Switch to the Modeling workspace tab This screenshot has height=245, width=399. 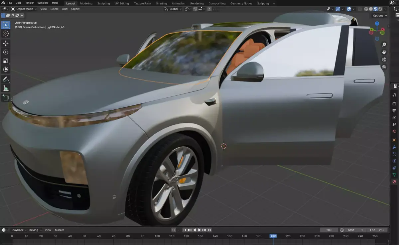pos(86,3)
